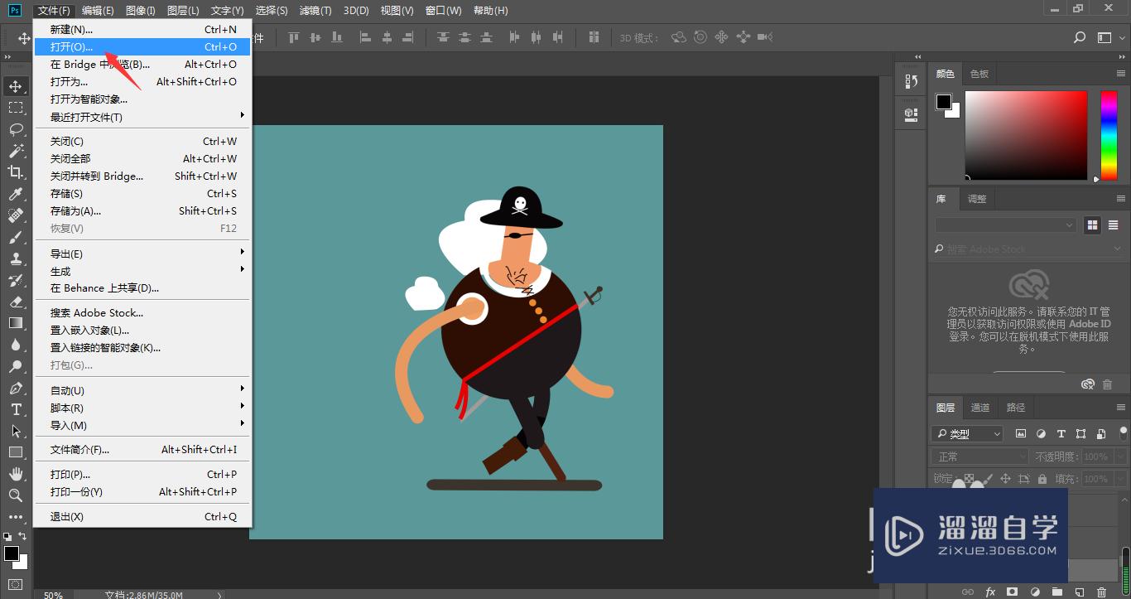Switch to the 路径 tab

(x=1016, y=407)
